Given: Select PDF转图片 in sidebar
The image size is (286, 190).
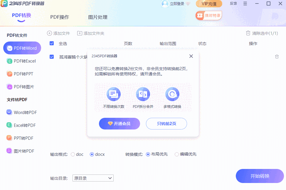Looking at the screenshot, I should 24,87.
